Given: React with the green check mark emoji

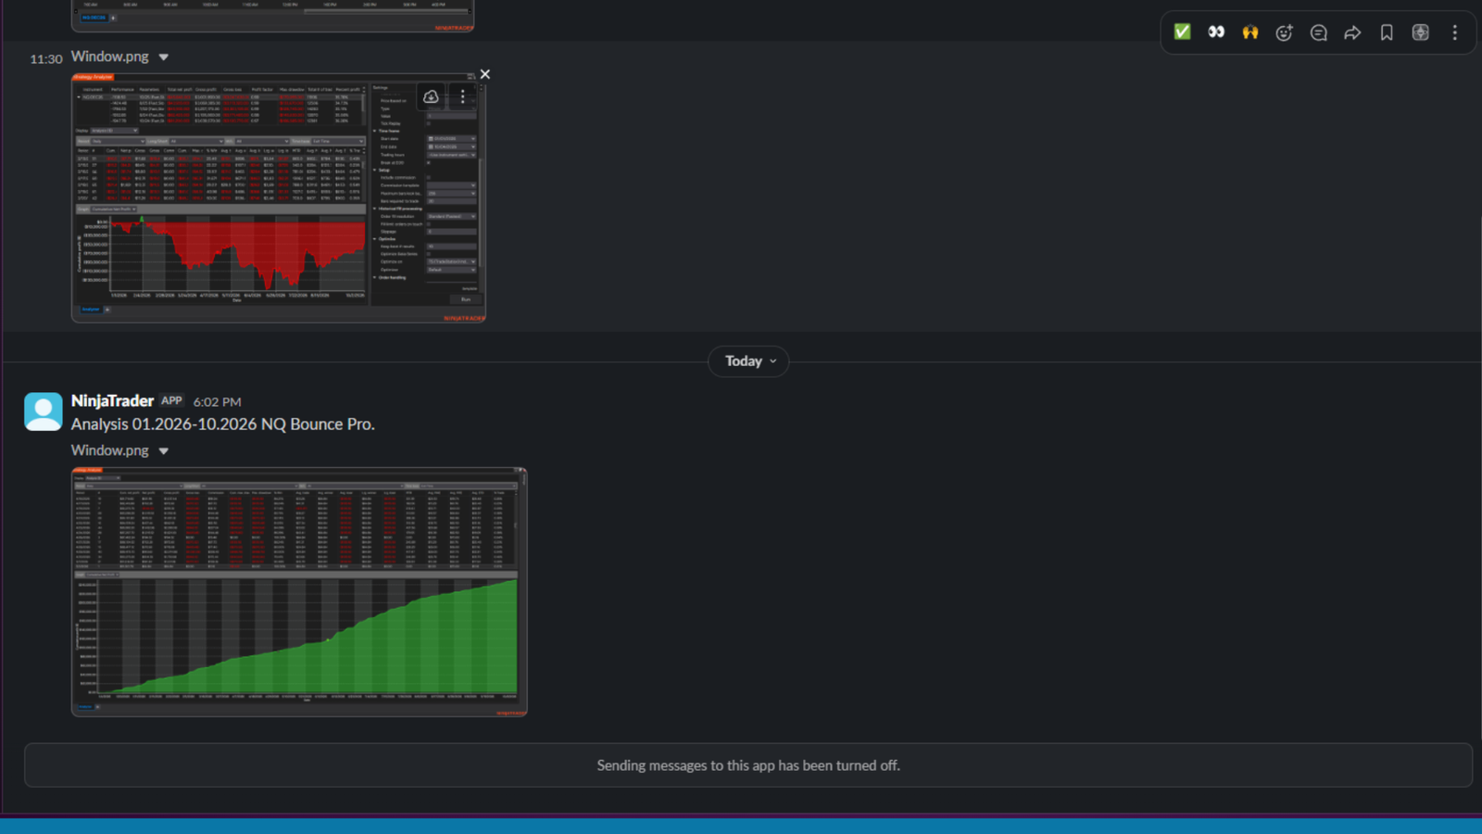Looking at the screenshot, I should 1182,32.
